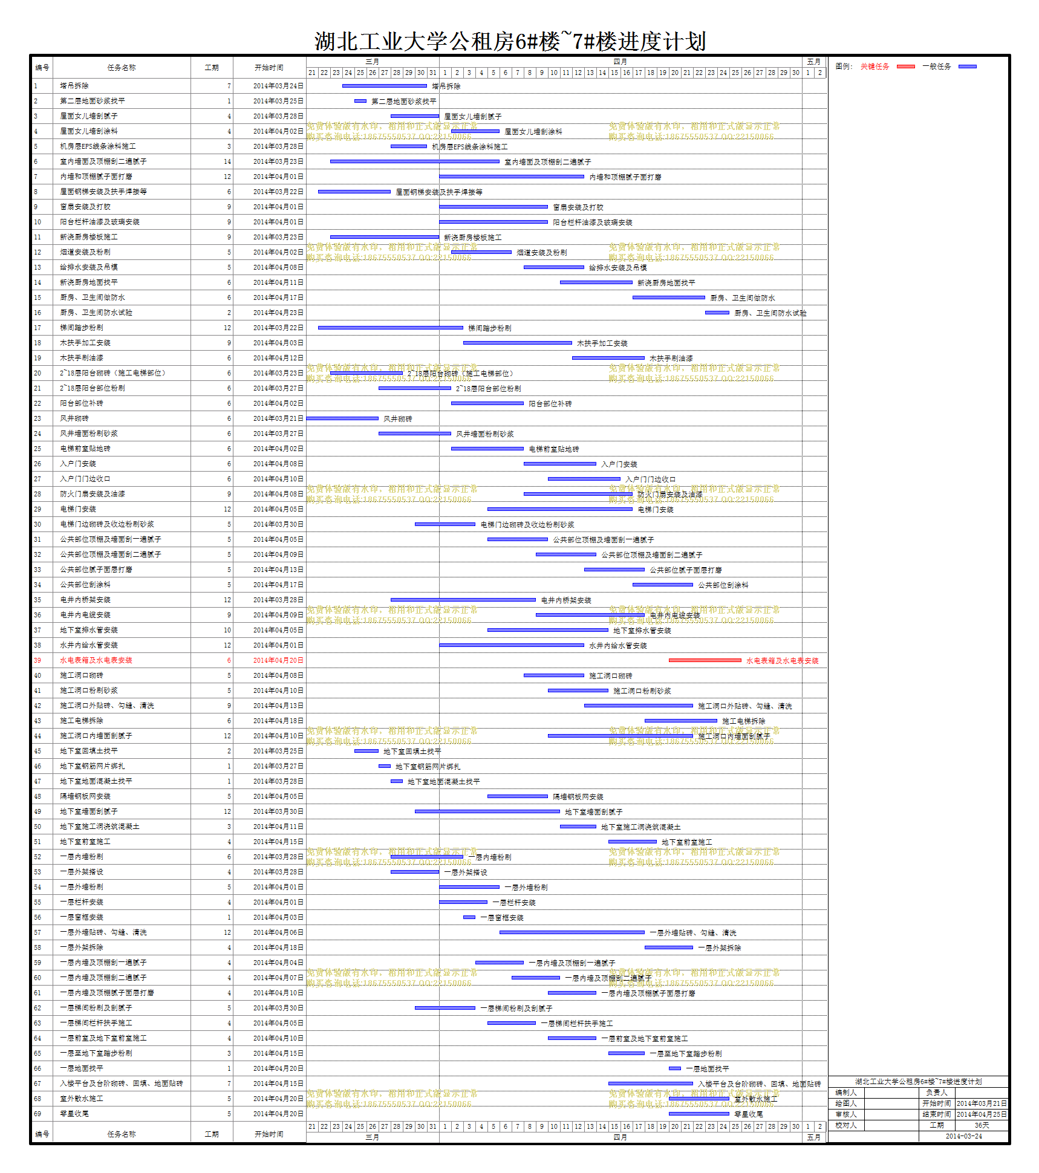This screenshot has width=1039, height=1173.
Task: Click the 图例 legend label
Action: pos(844,67)
